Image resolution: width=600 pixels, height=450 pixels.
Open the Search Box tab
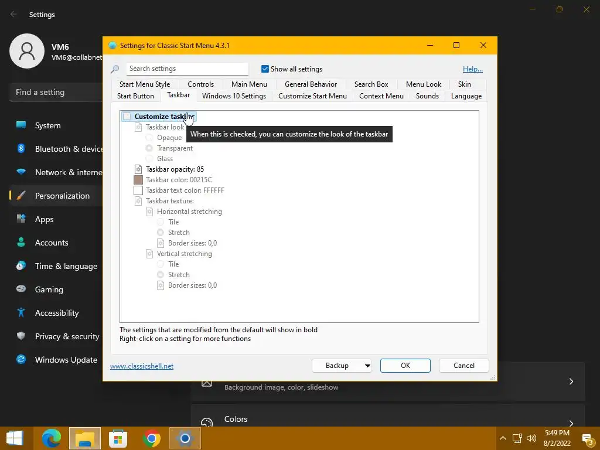[x=371, y=84]
